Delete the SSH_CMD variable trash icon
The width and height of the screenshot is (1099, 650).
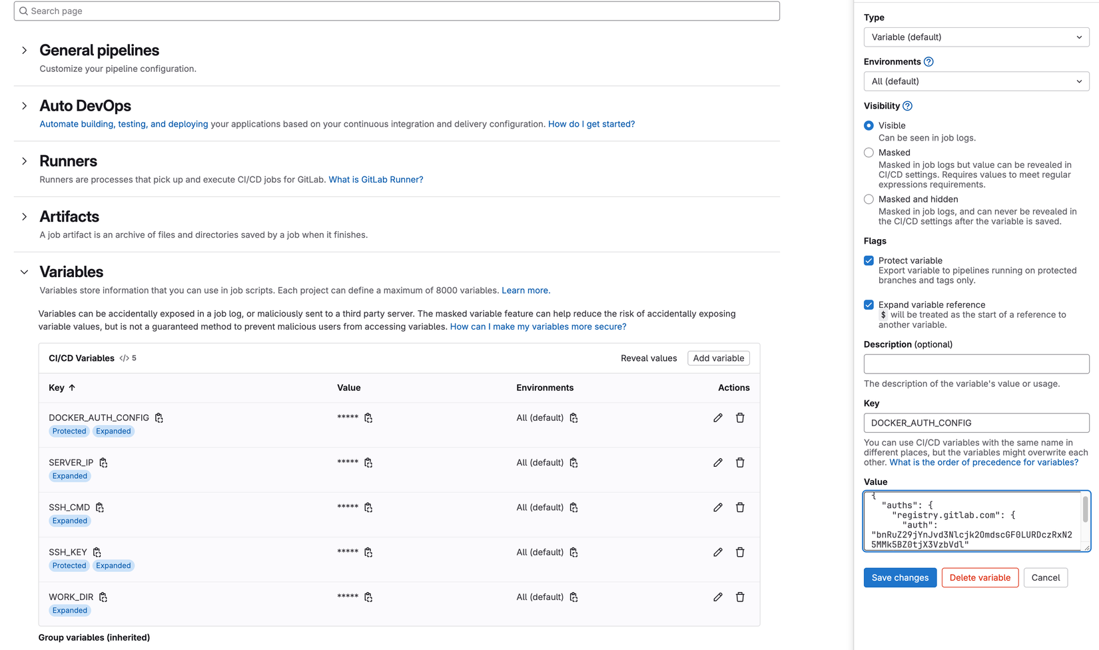click(x=740, y=507)
